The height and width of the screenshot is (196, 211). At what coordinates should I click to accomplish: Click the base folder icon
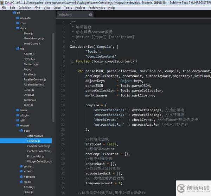coord(21,131)
